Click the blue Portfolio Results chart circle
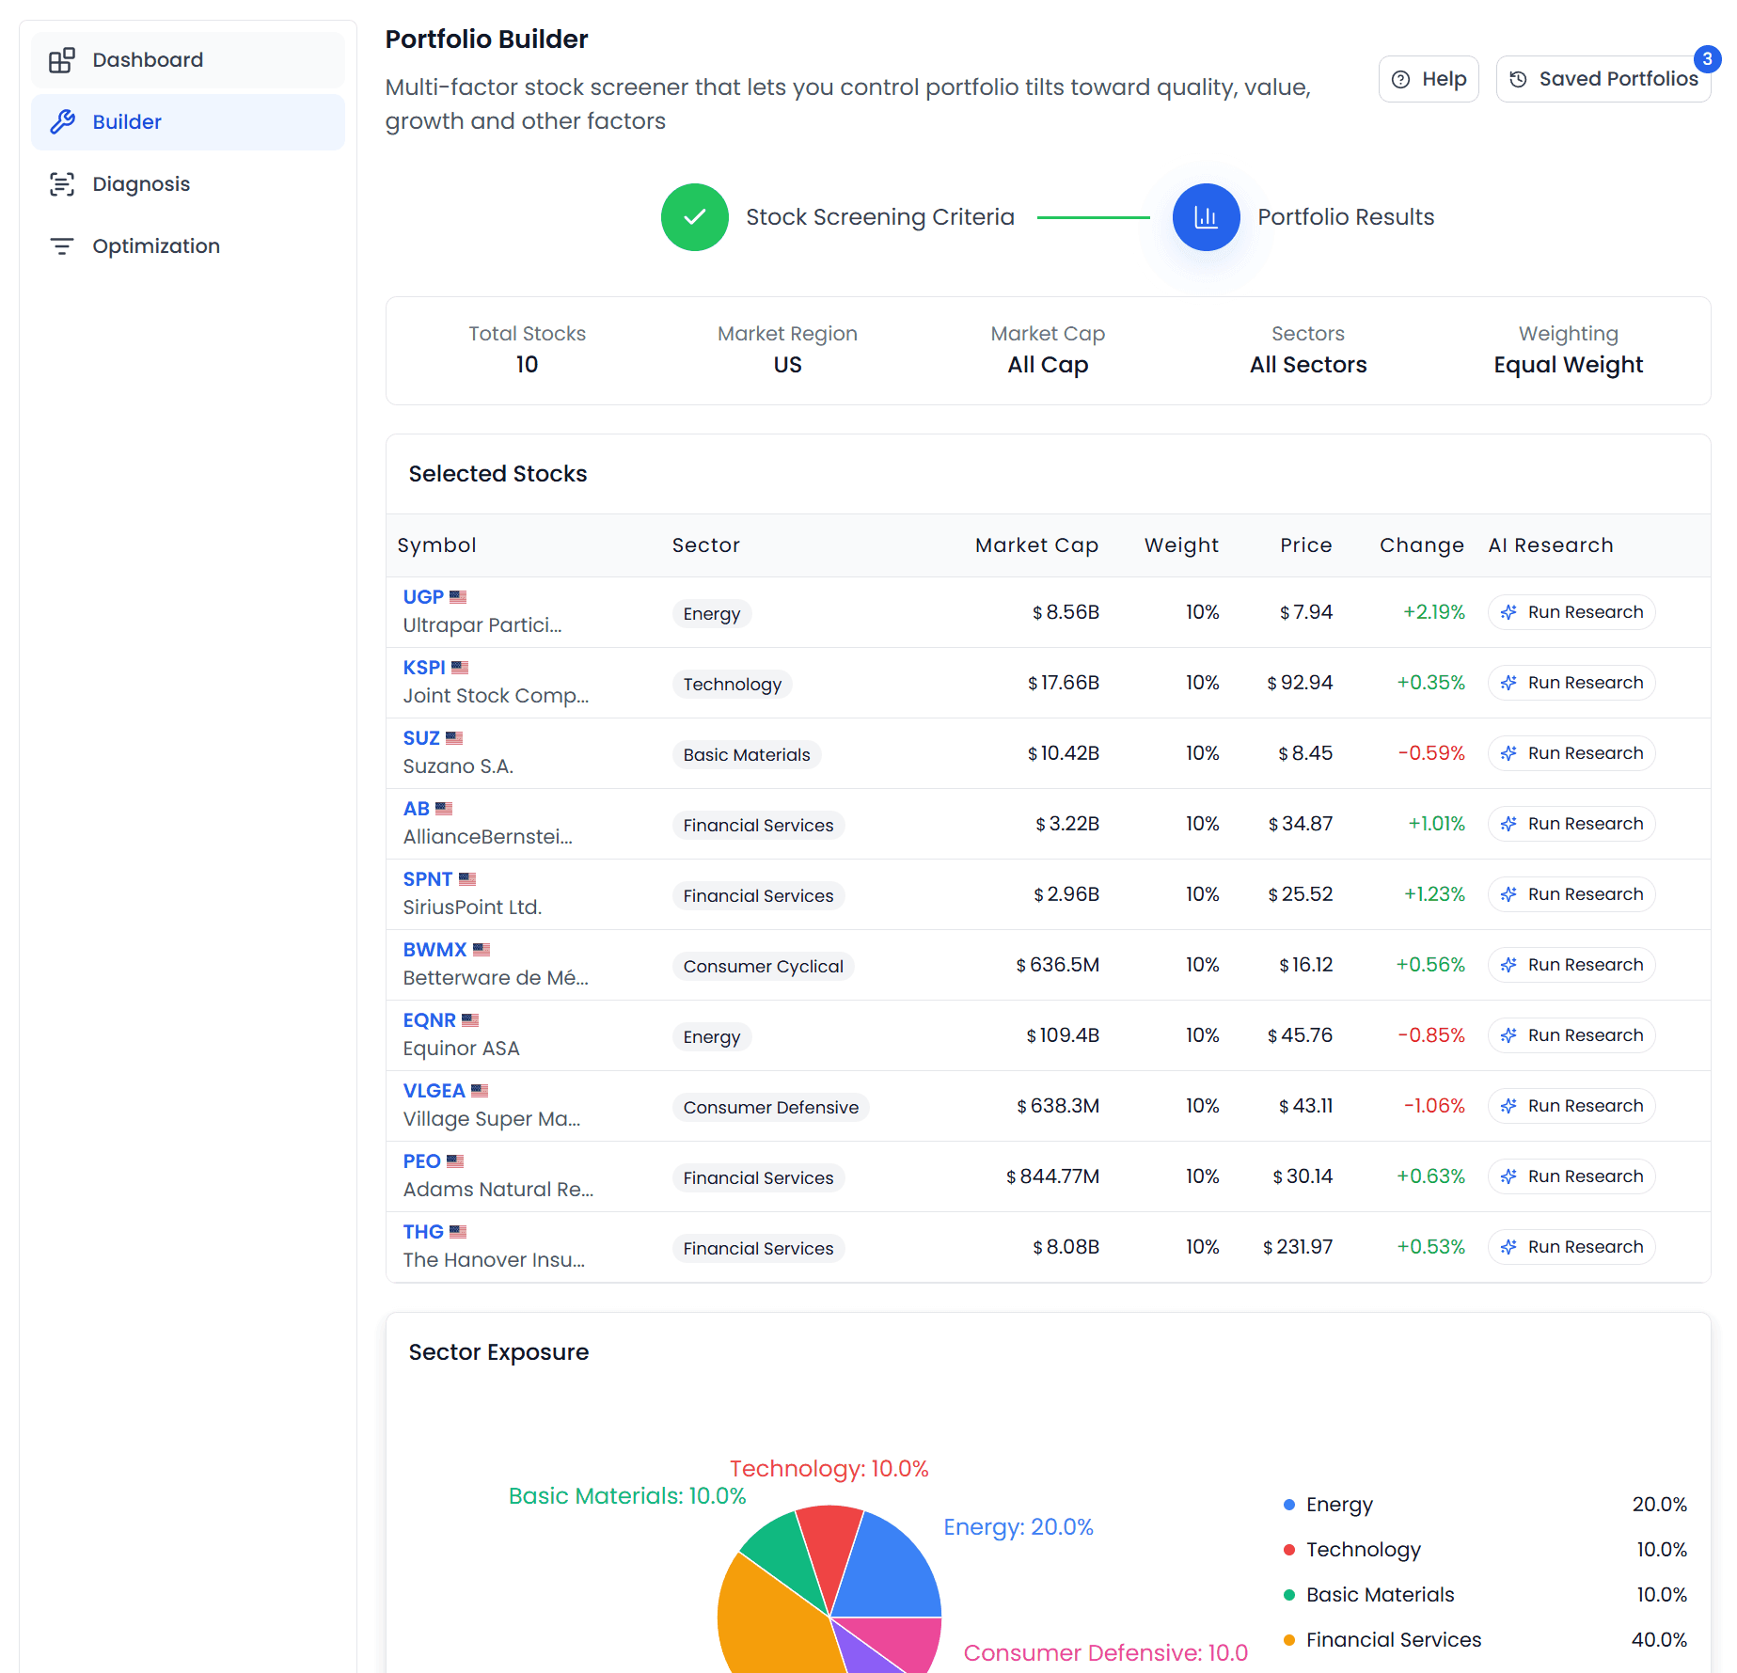The height and width of the screenshot is (1673, 1737). 1206,217
